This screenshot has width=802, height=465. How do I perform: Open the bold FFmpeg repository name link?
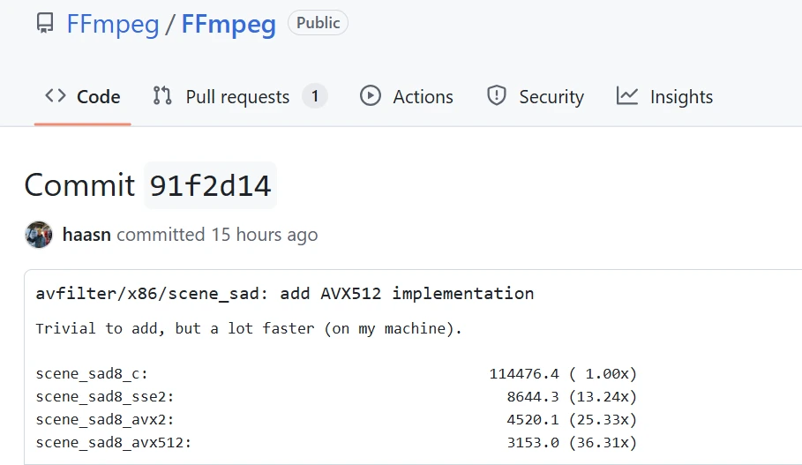click(229, 24)
